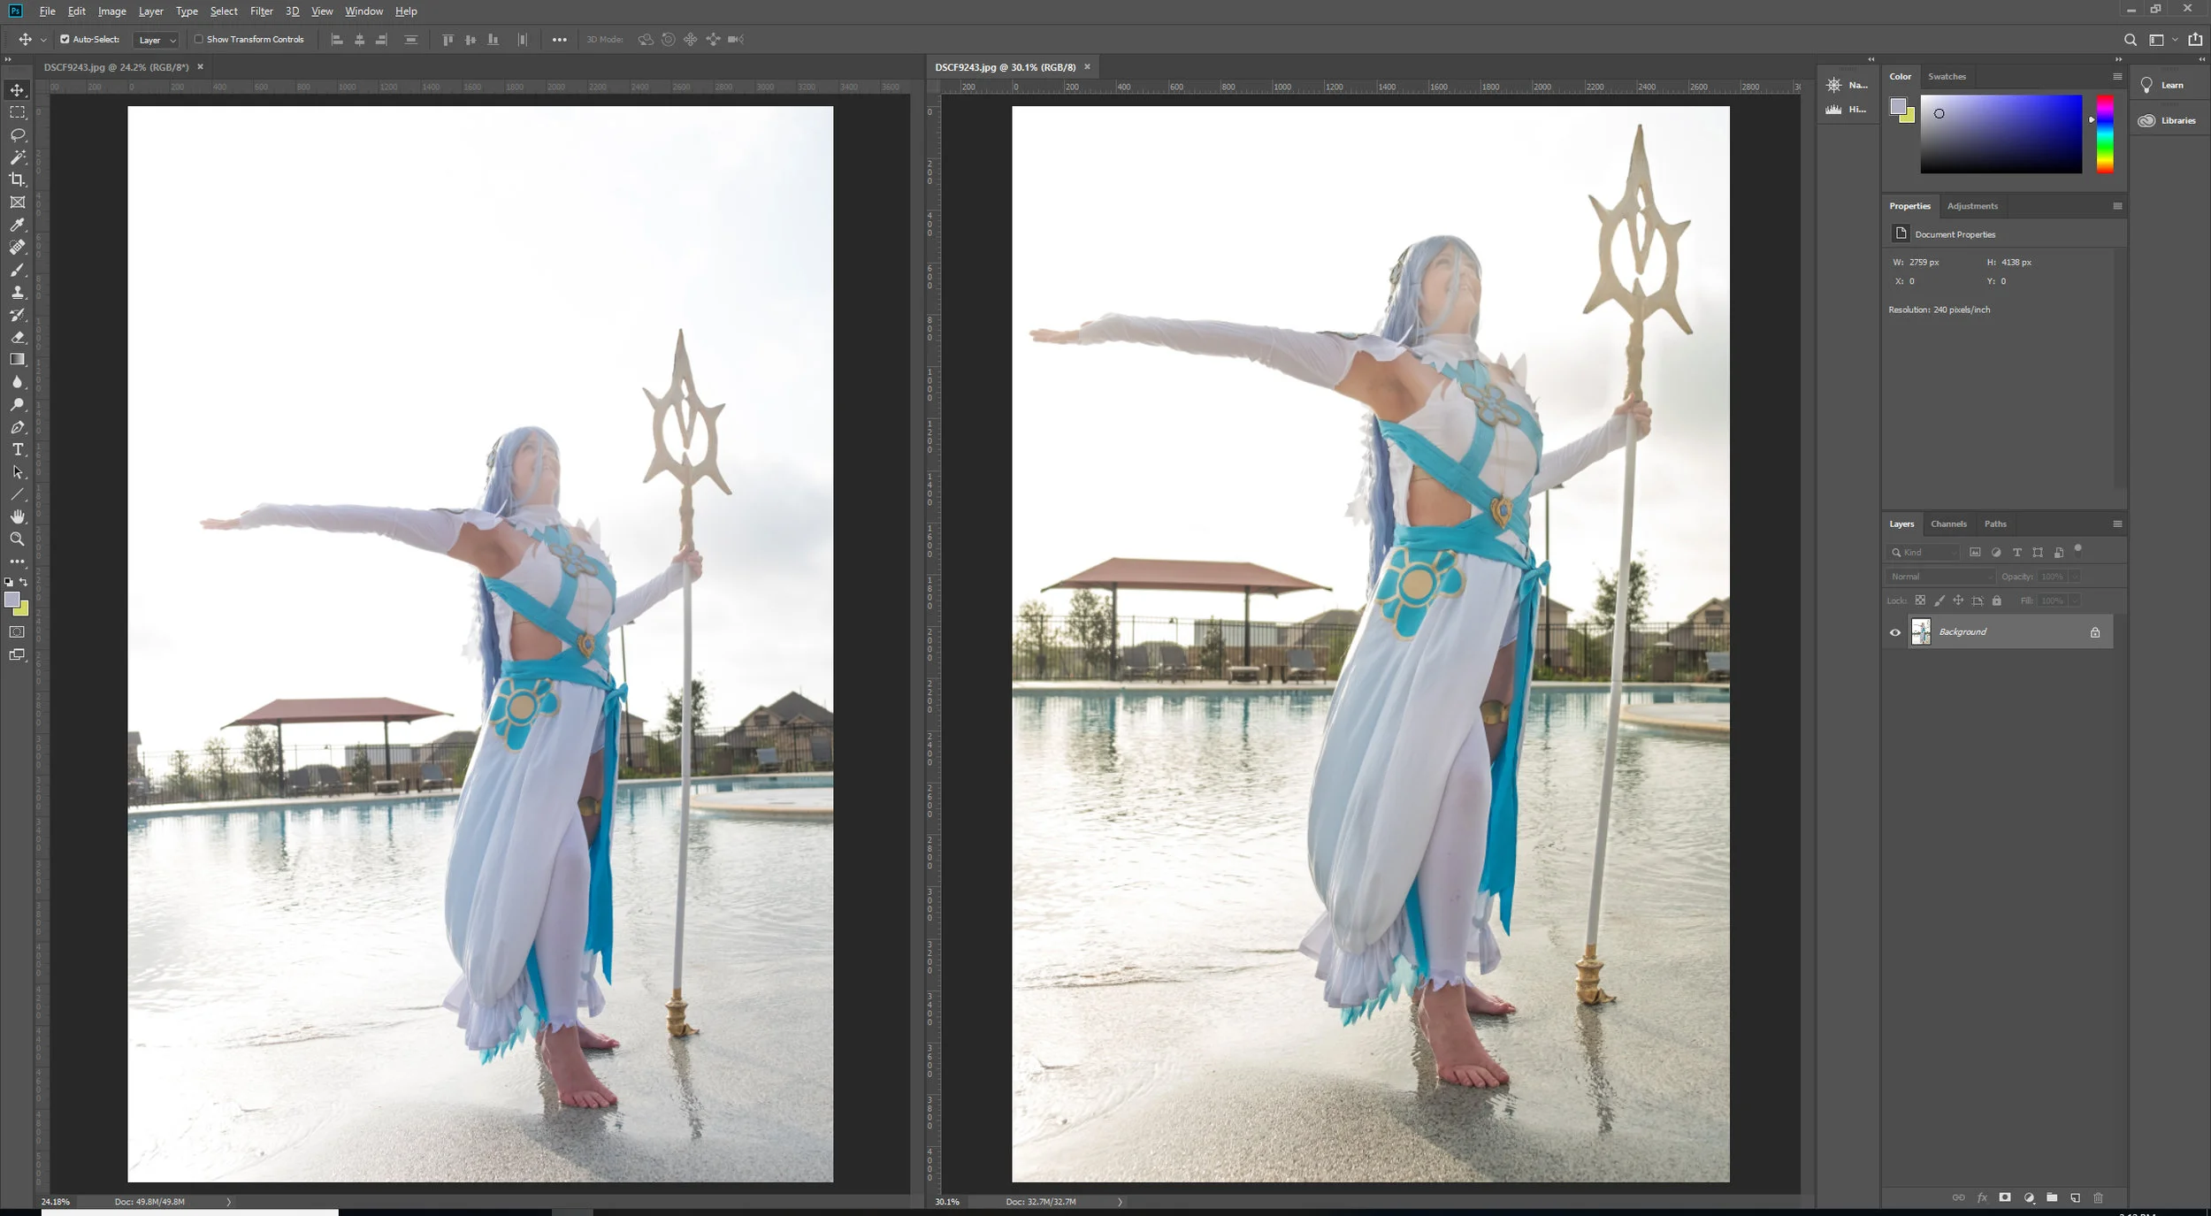Viewport: 2211px width, 1216px height.
Task: Swap foreground and background colors
Action: pyautogui.click(x=24, y=582)
